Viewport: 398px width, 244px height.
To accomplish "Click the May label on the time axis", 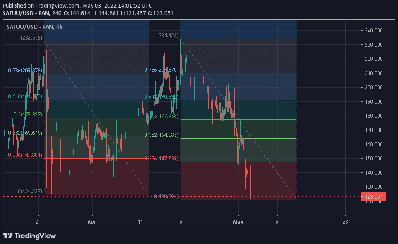I will click(239, 221).
